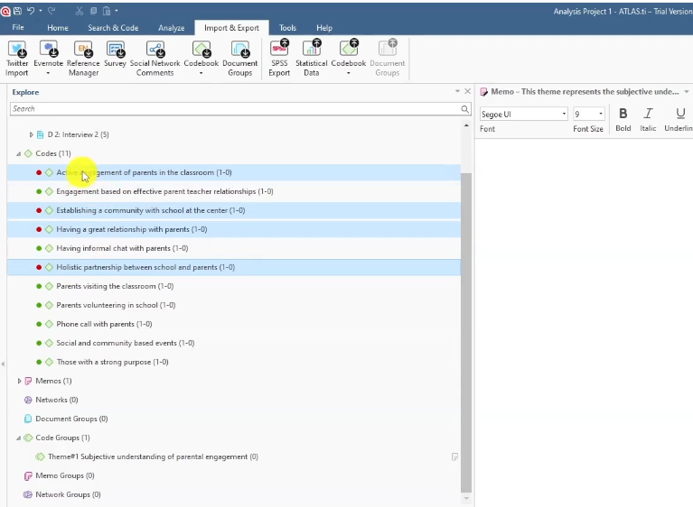
Task: Toggle Bold formatting in memo editor
Action: pos(623,114)
